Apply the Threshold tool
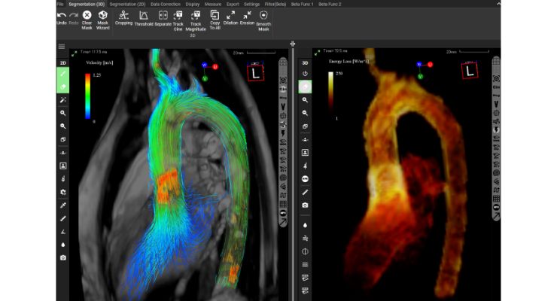 point(144,19)
